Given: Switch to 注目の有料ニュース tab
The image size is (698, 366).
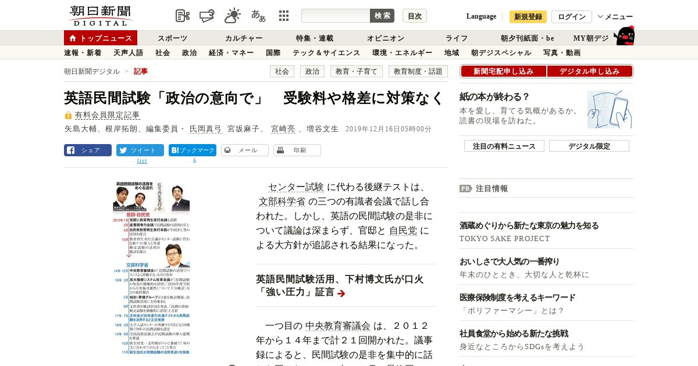Looking at the screenshot, I should (x=504, y=146).
